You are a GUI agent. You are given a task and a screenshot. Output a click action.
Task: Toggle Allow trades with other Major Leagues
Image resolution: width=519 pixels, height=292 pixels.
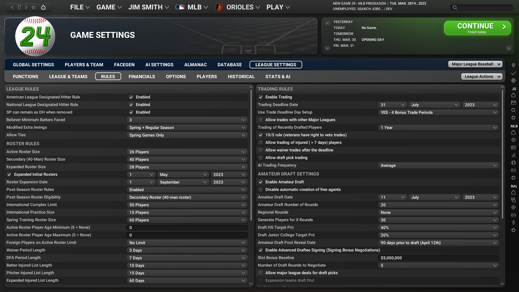tap(261, 120)
